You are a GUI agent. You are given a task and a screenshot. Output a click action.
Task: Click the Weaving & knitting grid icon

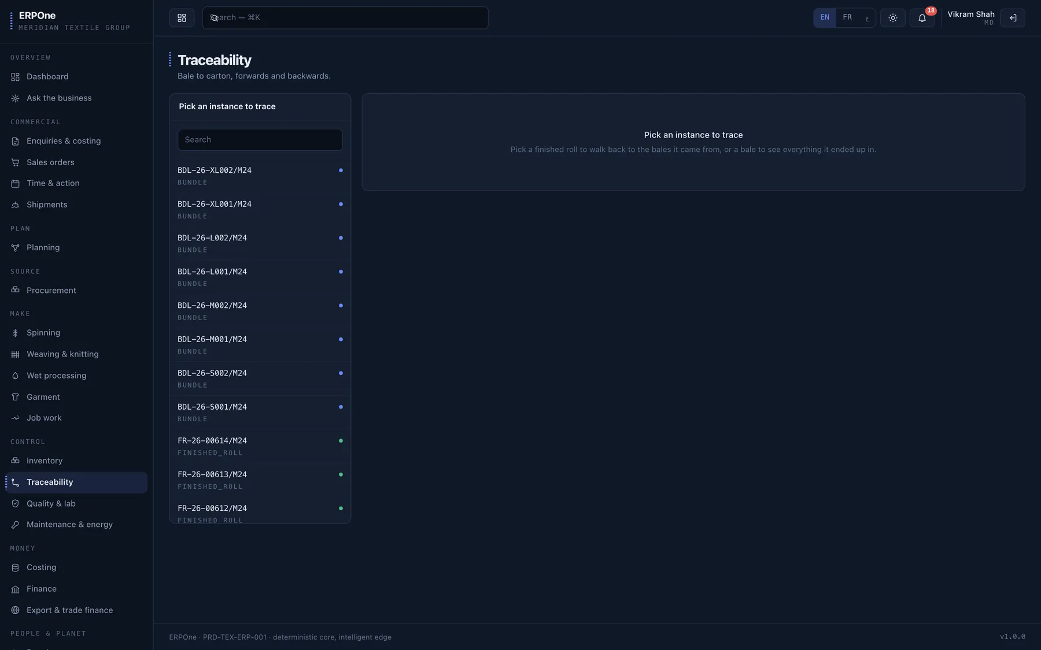[x=15, y=354]
